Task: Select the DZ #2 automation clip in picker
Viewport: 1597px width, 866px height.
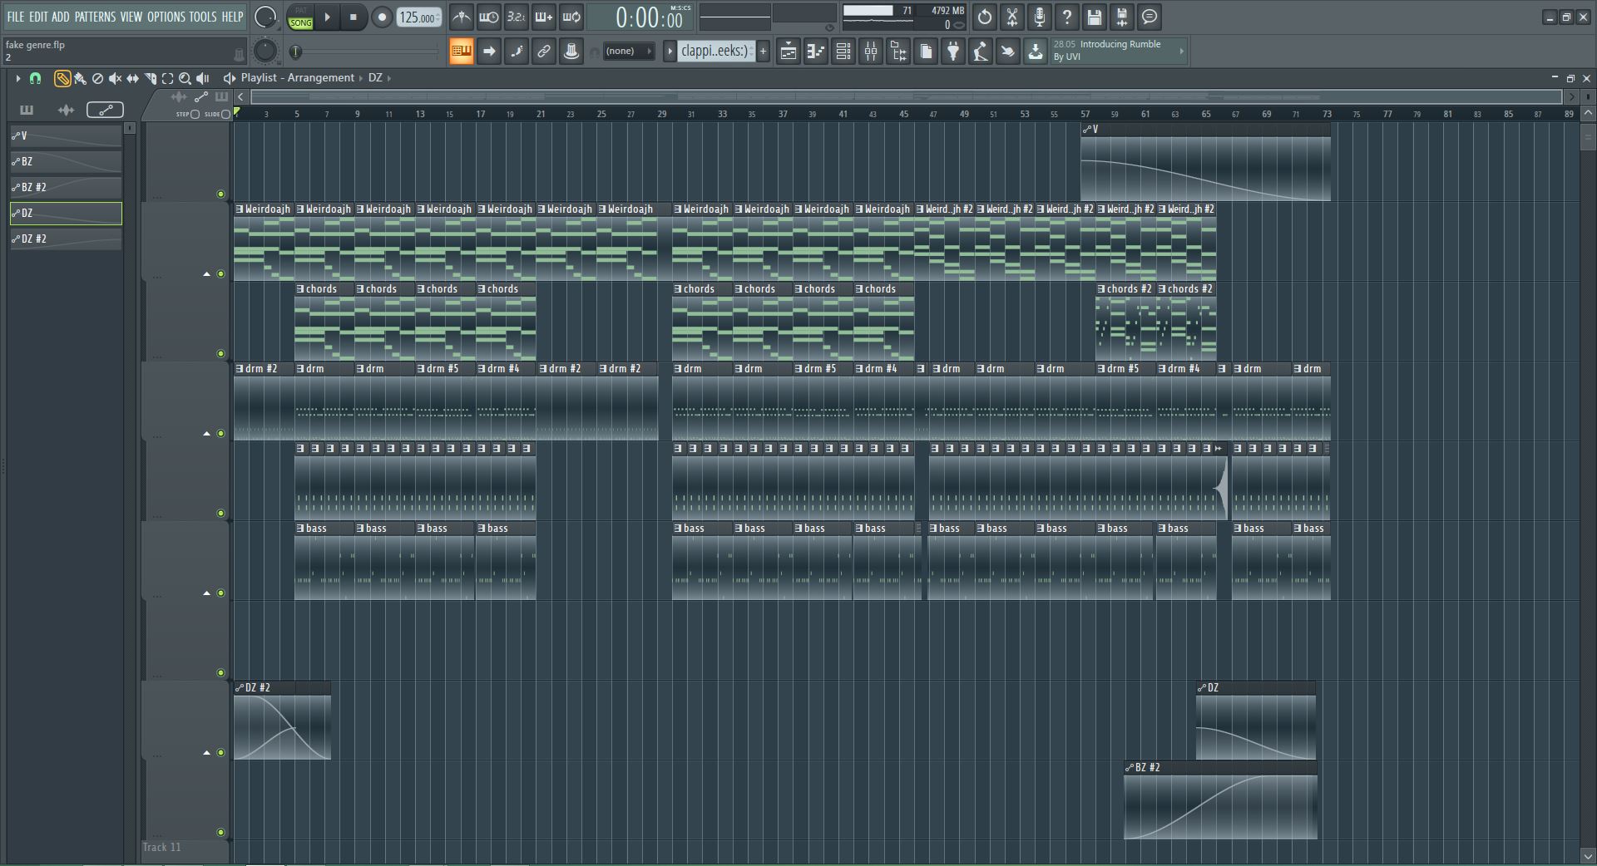Action: click(x=66, y=239)
